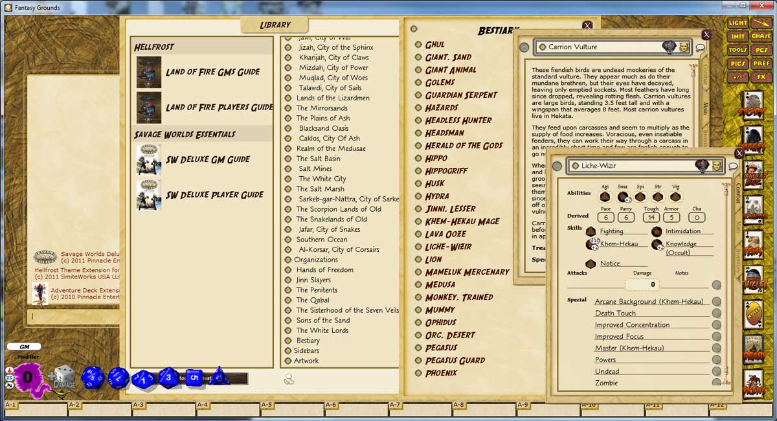
Task: Toggle the Undead special ability button
Action: 717,371
